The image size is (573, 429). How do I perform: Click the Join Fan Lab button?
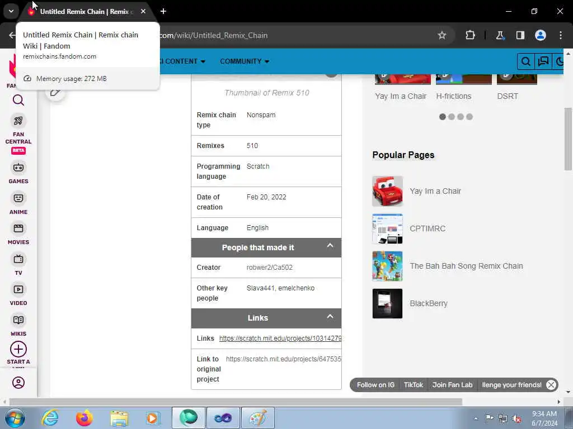(452, 385)
